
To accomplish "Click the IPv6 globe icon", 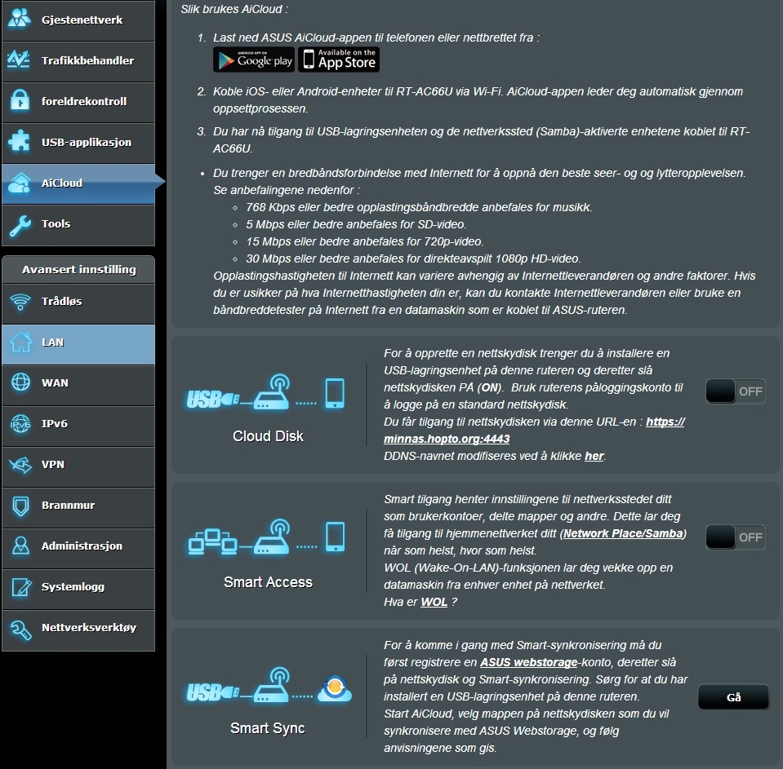I will click(20, 424).
